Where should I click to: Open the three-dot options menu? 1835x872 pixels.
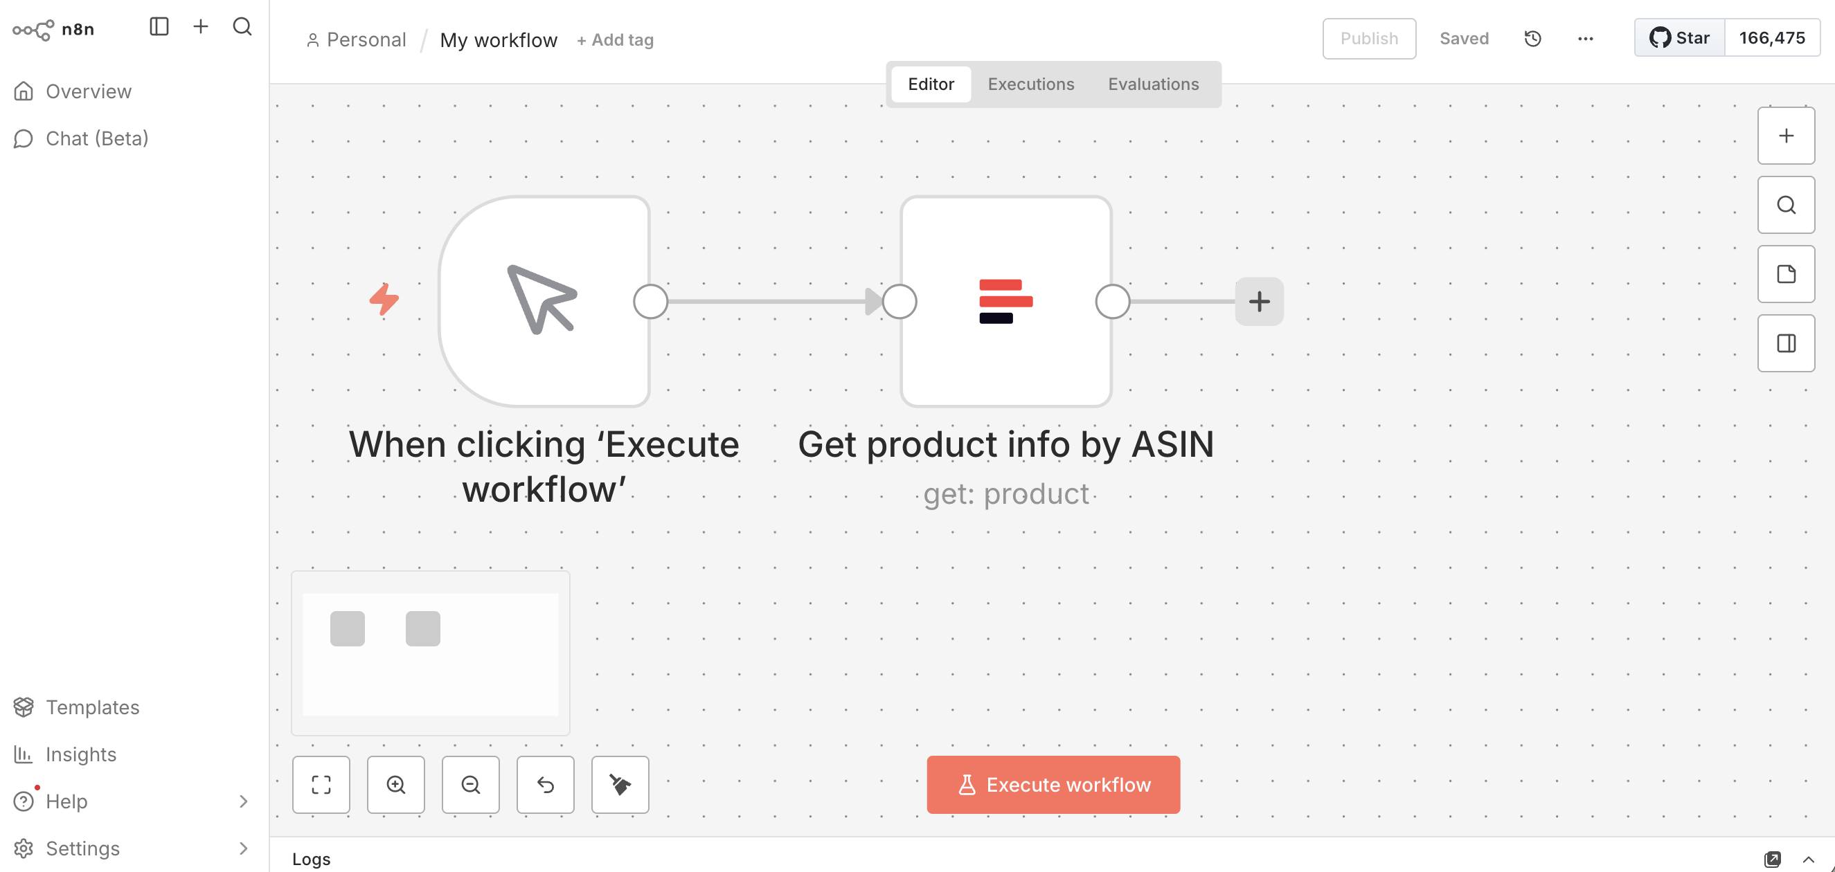click(x=1584, y=39)
